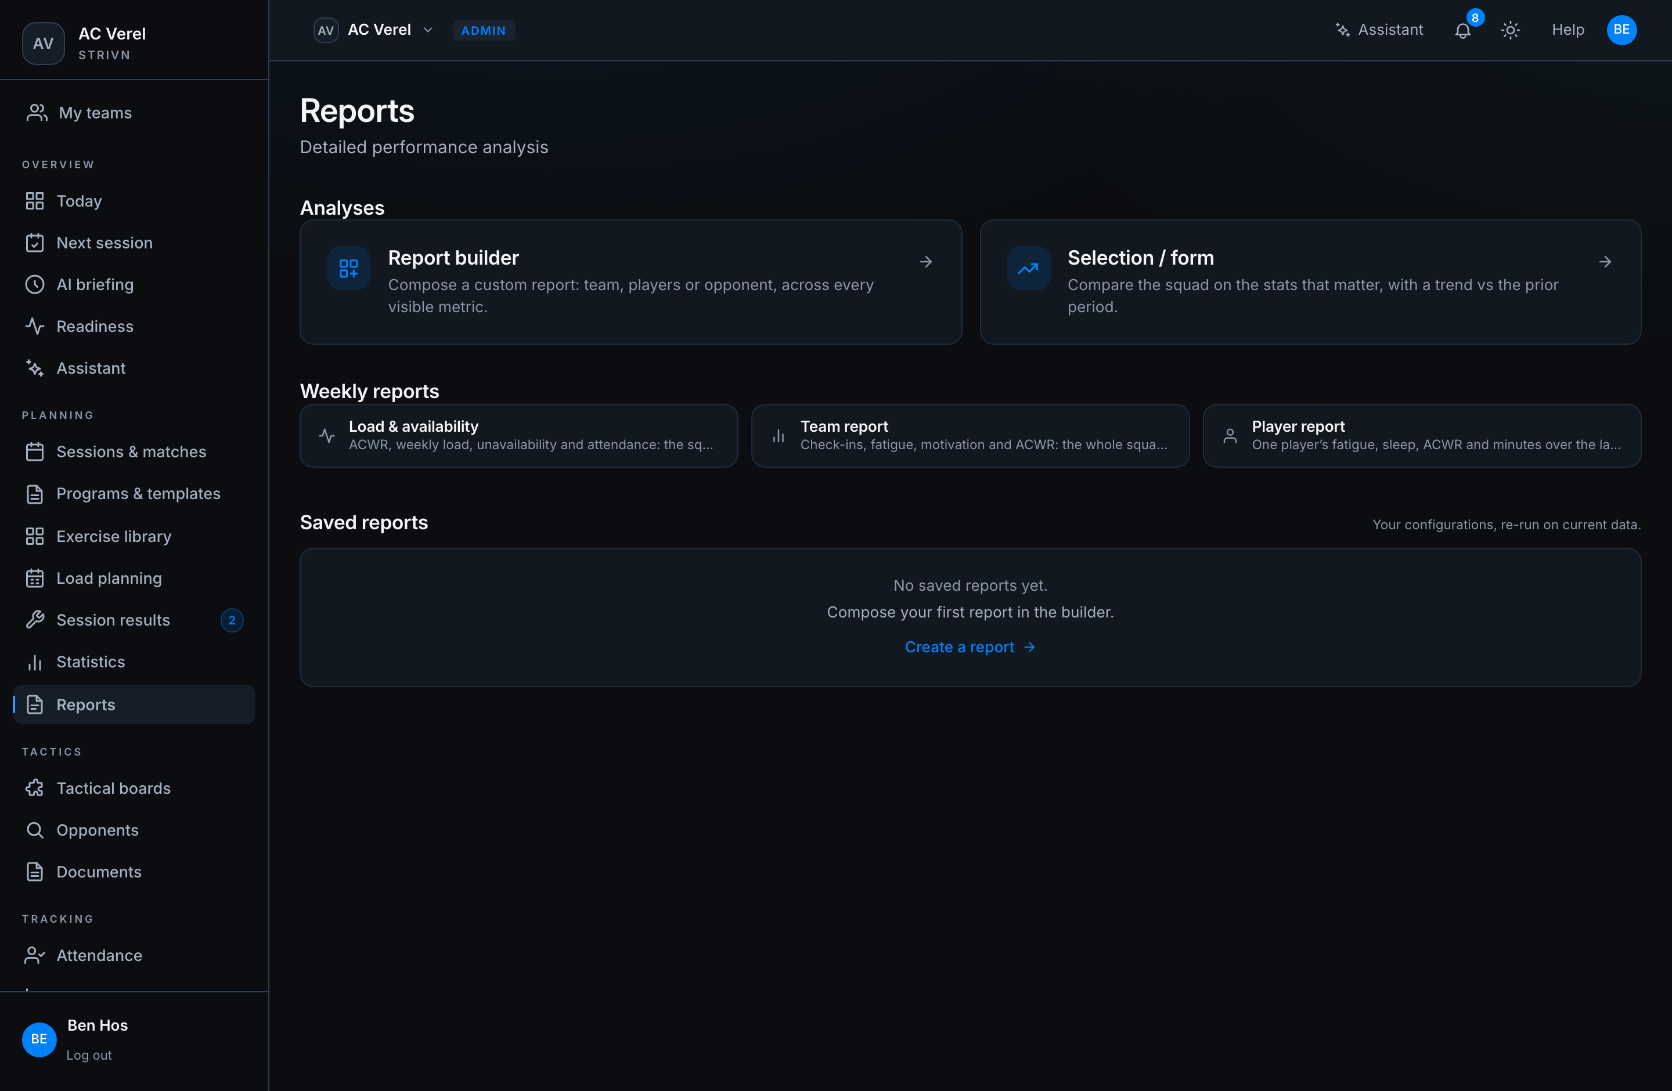Open the Selection / form card title

(x=1140, y=258)
